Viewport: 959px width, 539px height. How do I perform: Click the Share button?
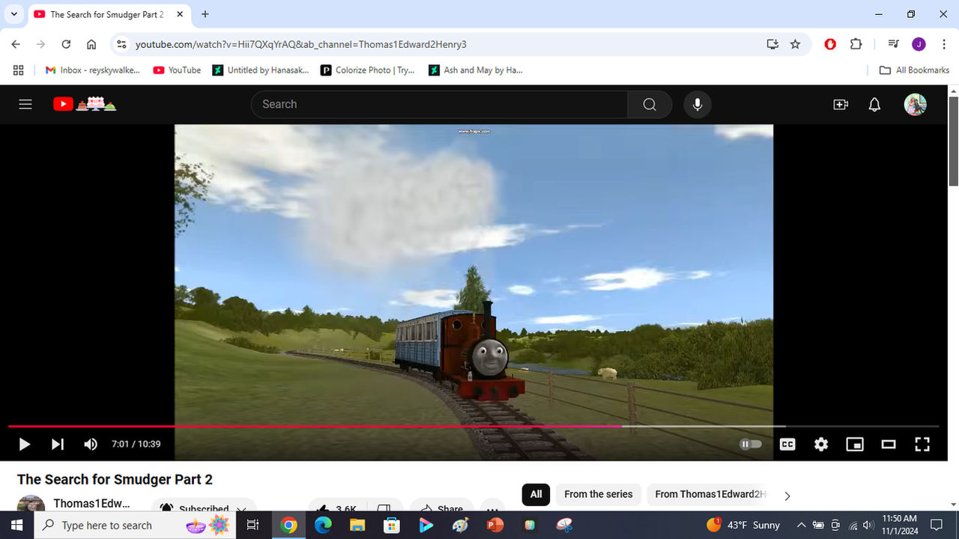click(441, 508)
